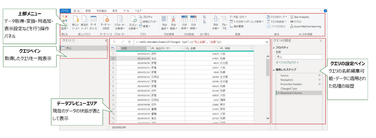This screenshot has width=376, height=138.
Task: Select the 商品カテゴリ column header
Action: click(x=168, y=48)
